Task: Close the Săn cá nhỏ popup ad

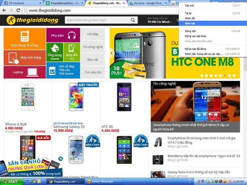Action: (61, 159)
